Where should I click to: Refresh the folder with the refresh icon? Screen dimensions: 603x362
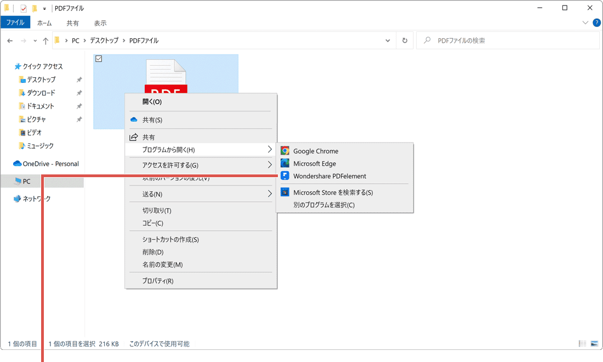click(x=404, y=40)
